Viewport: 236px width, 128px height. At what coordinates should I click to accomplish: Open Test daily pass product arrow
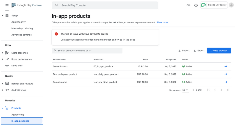(x=226, y=74)
